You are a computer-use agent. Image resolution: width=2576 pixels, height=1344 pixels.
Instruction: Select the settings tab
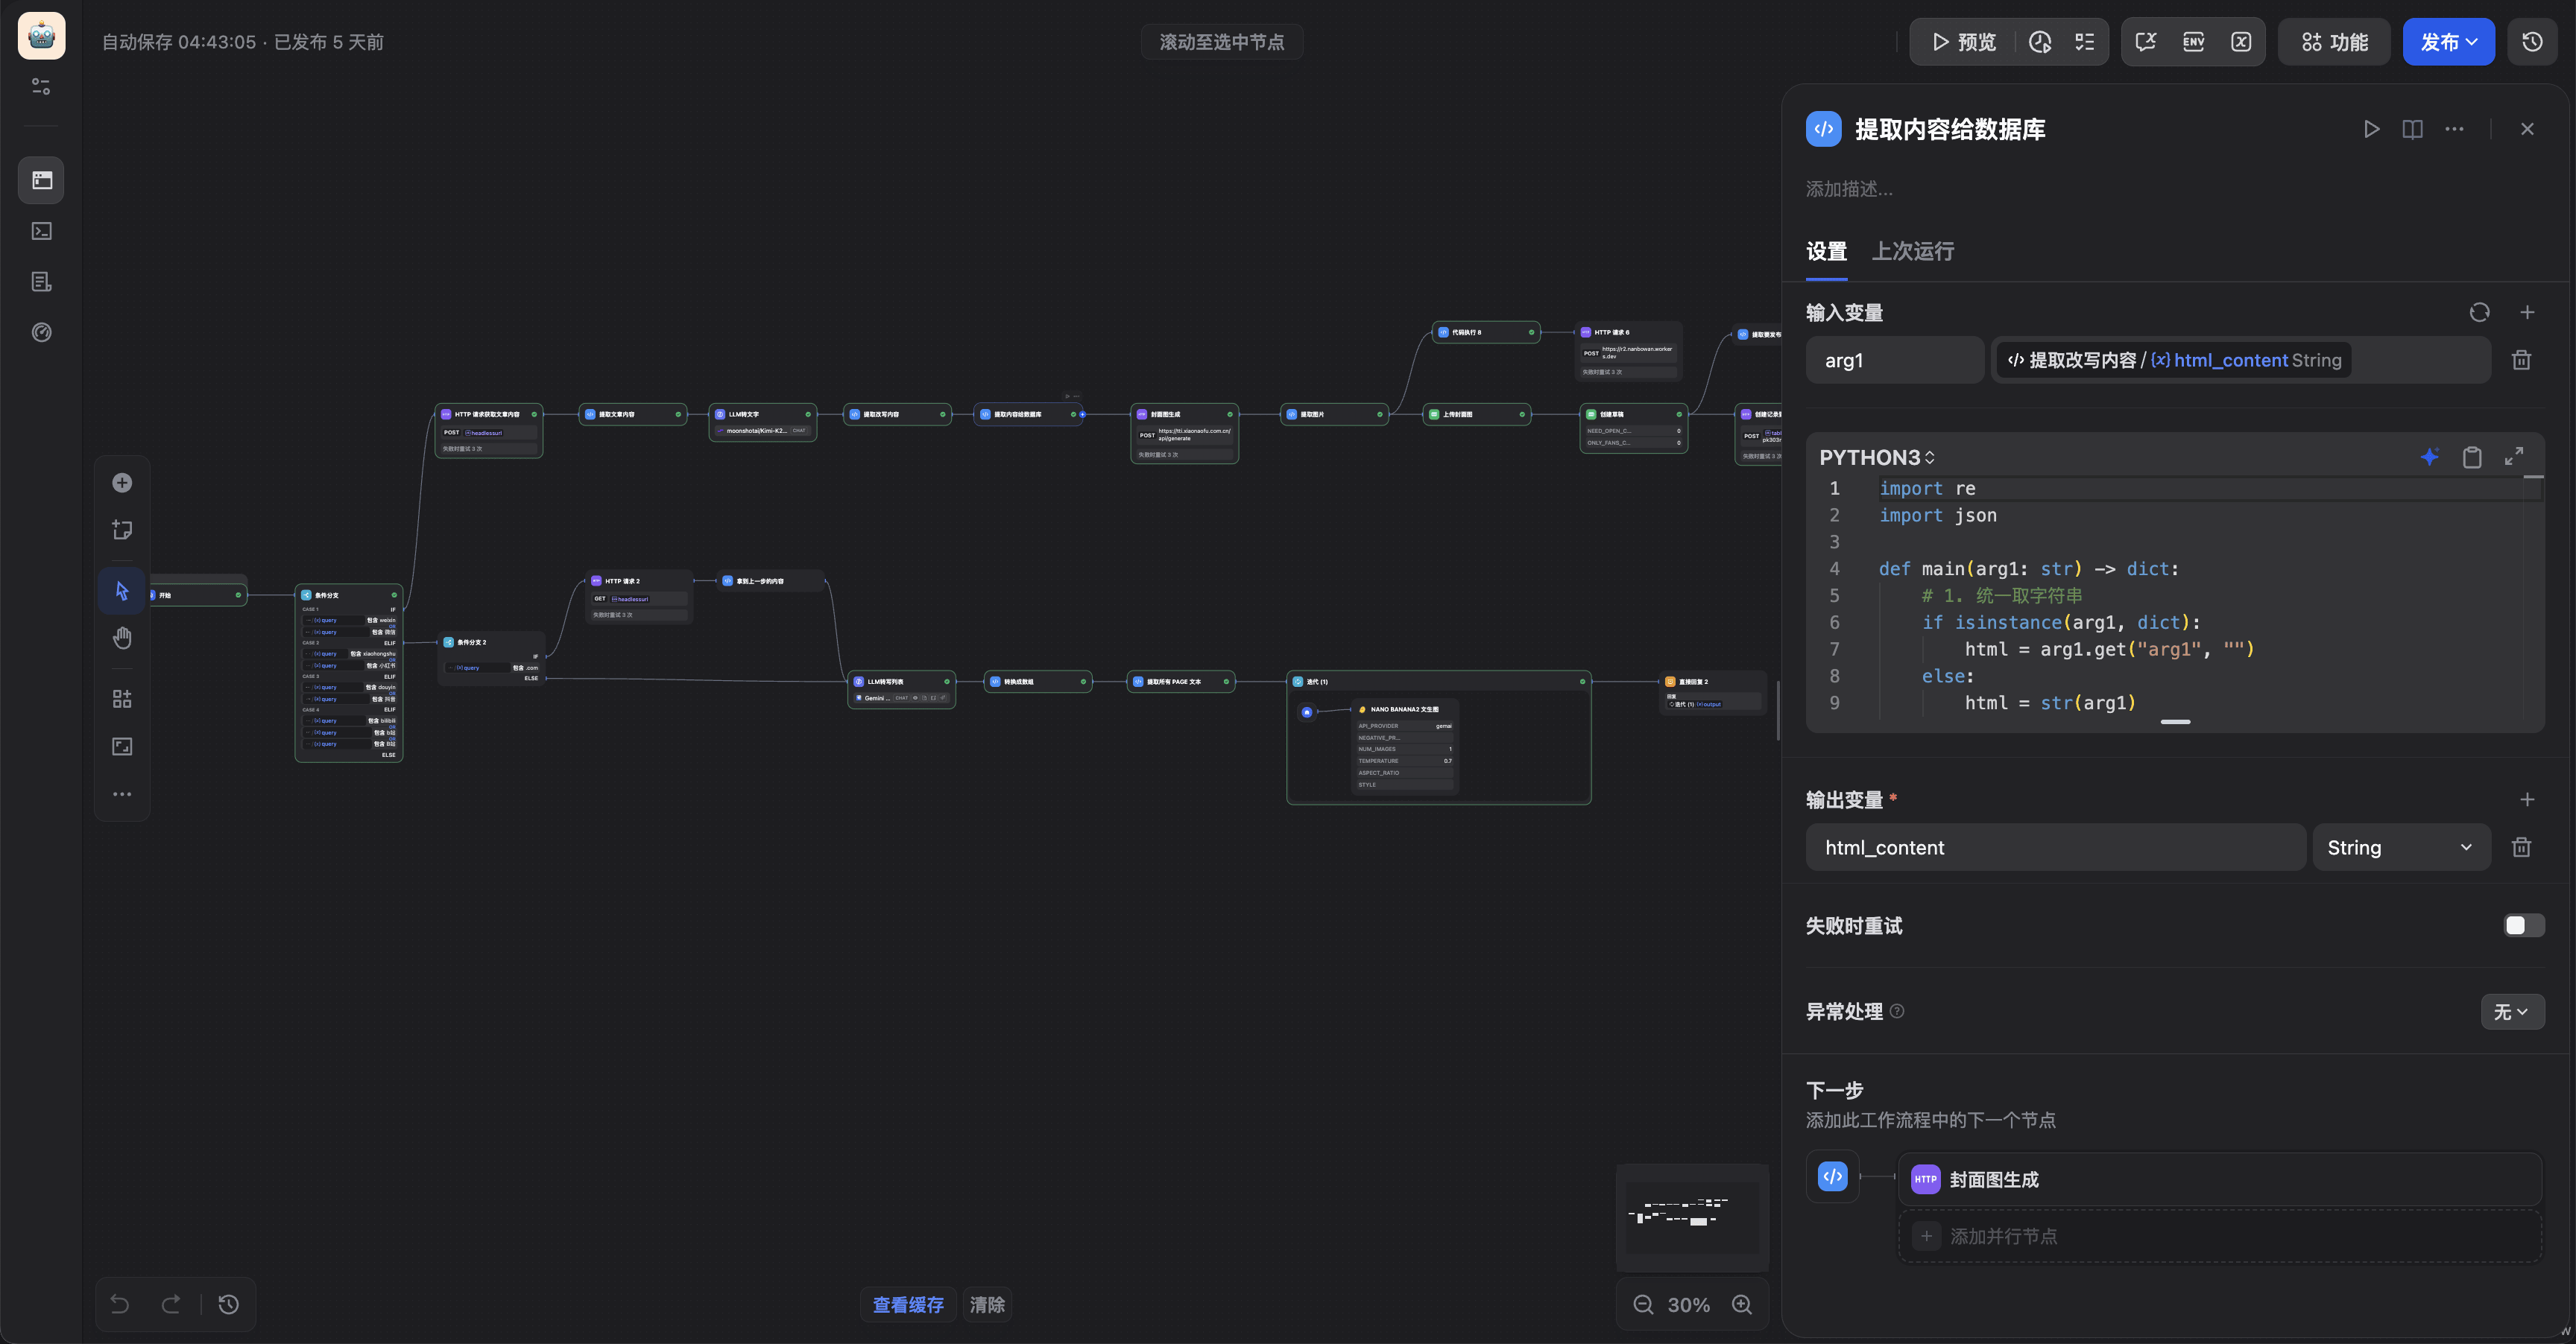click(x=1826, y=251)
